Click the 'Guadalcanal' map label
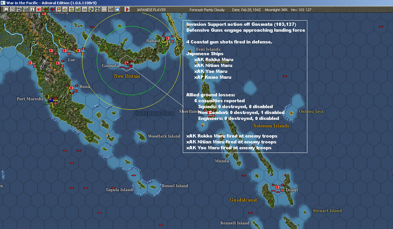Image resolution: width=393 pixels, height=229 pixels. click(x=243, y=200)
